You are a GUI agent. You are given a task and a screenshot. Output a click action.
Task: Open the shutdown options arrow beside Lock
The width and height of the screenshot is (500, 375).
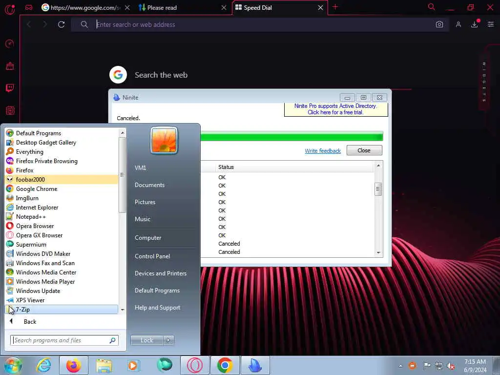click(x=168, y=340)
